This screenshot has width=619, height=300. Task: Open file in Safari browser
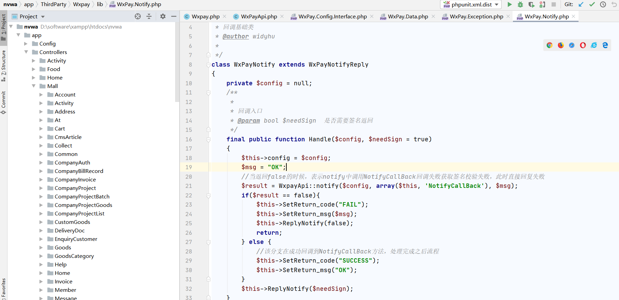coord(572,45)
